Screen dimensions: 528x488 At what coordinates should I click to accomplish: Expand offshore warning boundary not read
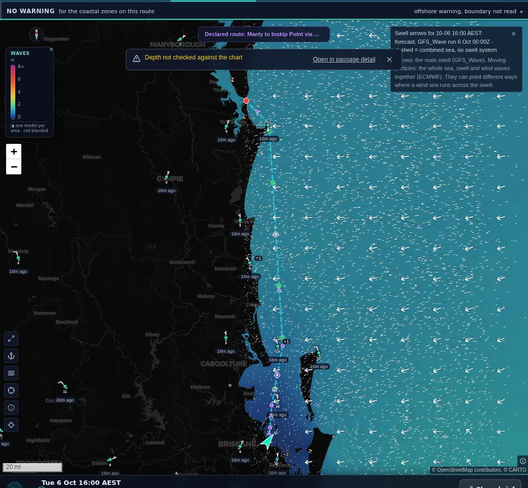[469, 11]
